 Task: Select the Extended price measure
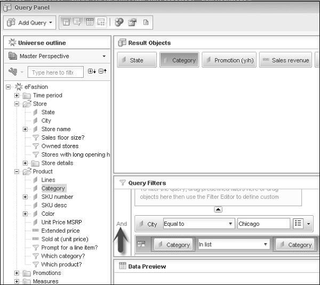[x=60, y=231]
